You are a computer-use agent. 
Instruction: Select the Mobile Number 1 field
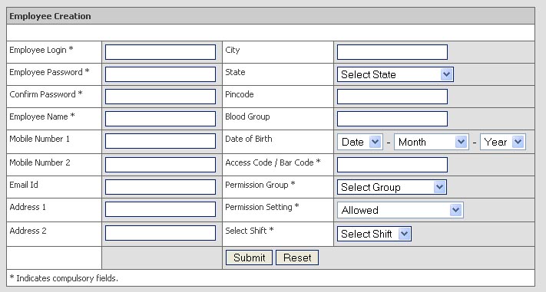160,141
